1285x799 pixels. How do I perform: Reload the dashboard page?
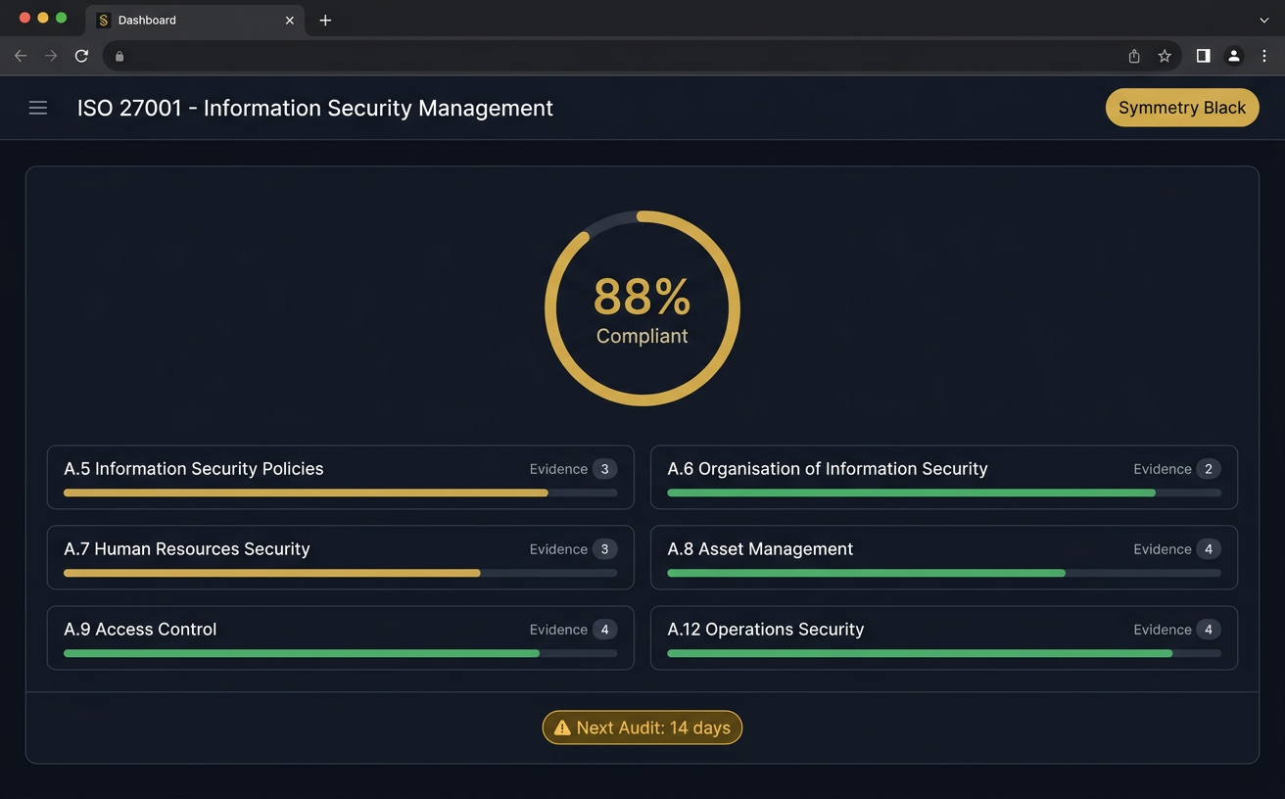click(81, 56)
